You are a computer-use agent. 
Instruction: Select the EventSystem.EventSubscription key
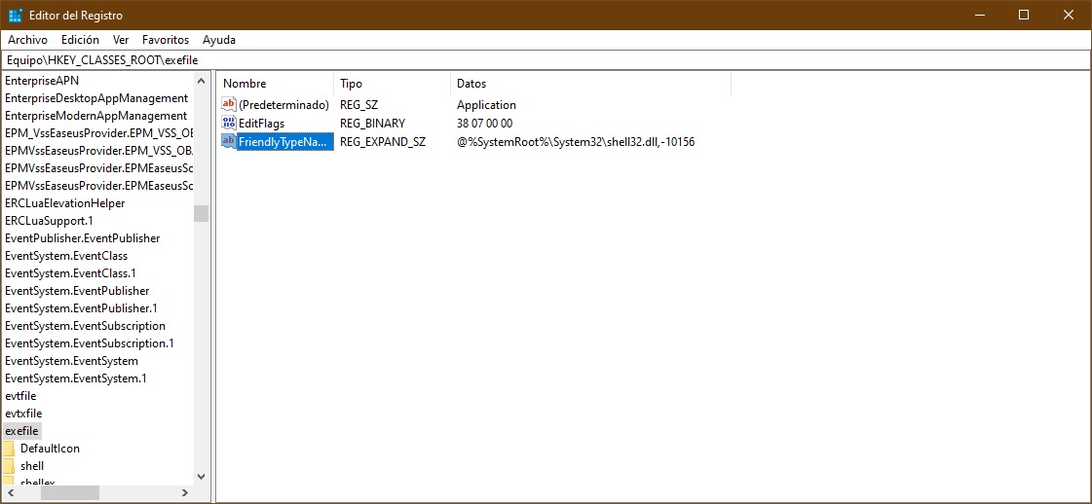tap(85, 325)
